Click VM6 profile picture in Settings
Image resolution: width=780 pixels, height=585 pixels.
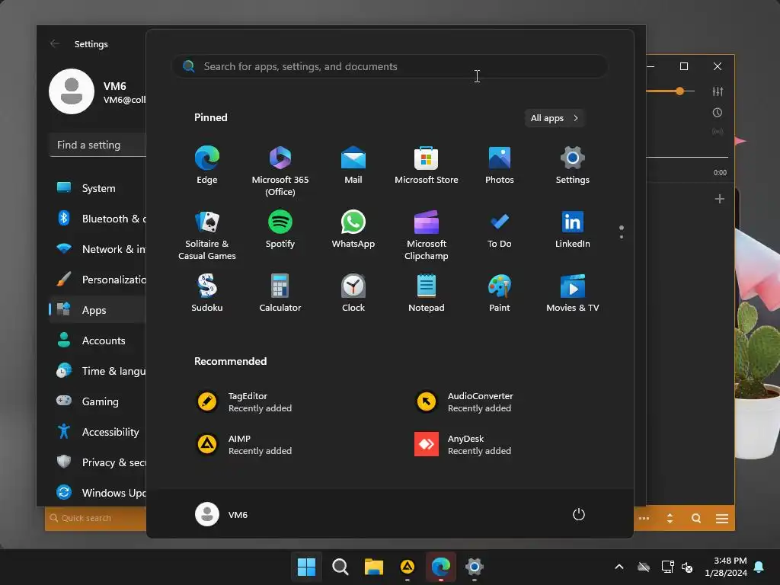(72, 91)
